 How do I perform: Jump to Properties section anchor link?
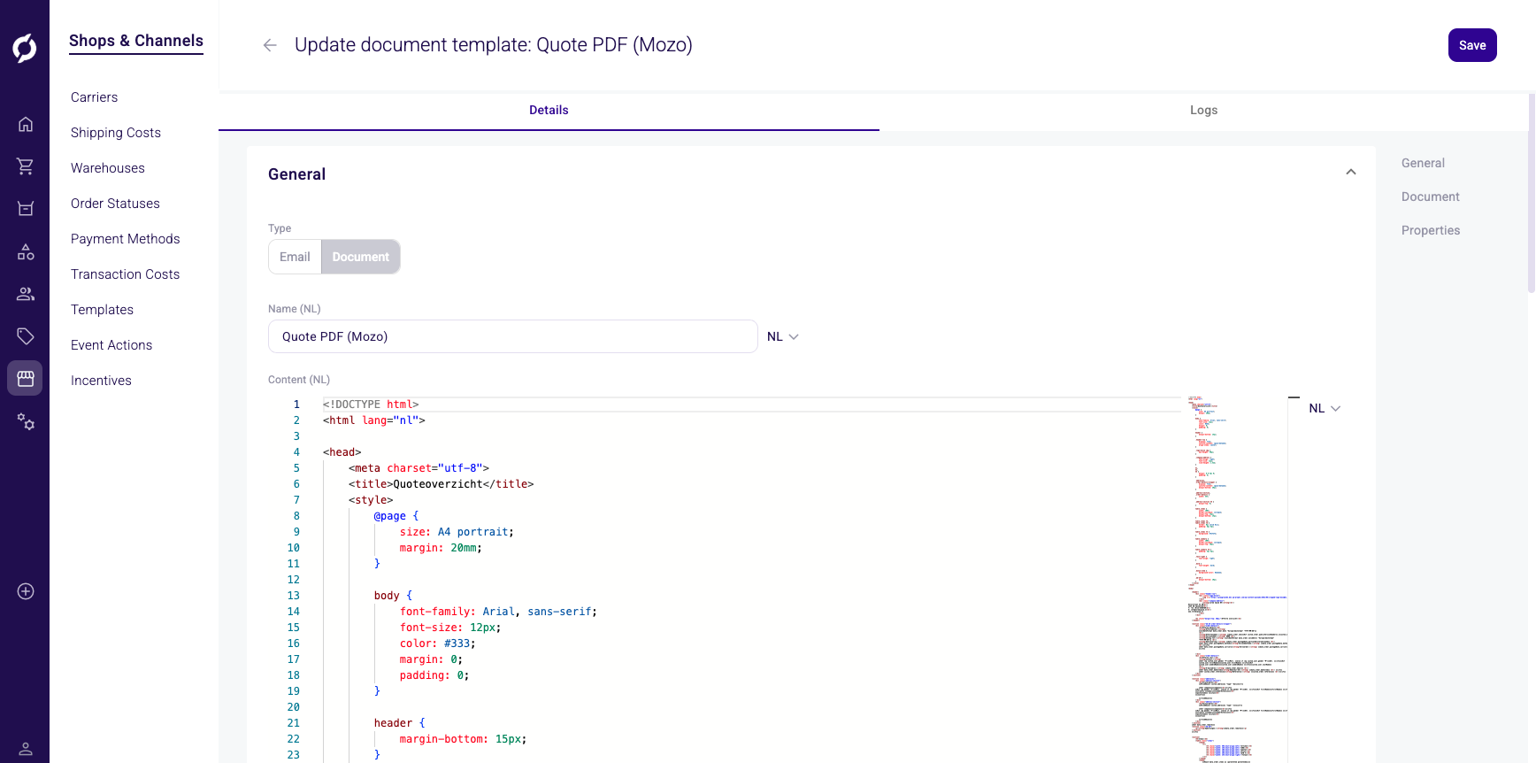click(x=1431, y=230)
